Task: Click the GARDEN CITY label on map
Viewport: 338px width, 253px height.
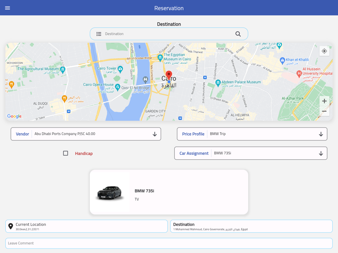Action: pyautogui.click(x=155, y=111)
